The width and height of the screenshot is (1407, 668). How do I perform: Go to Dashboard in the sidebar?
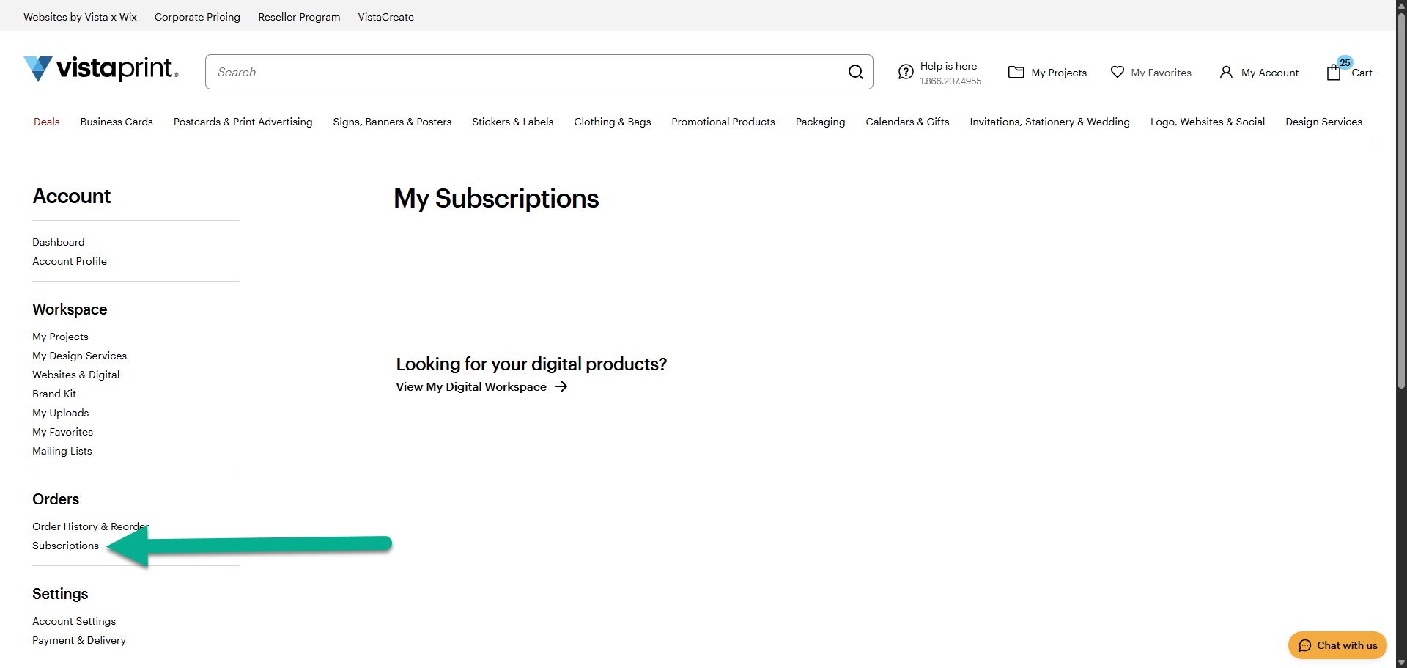[59, 242]
